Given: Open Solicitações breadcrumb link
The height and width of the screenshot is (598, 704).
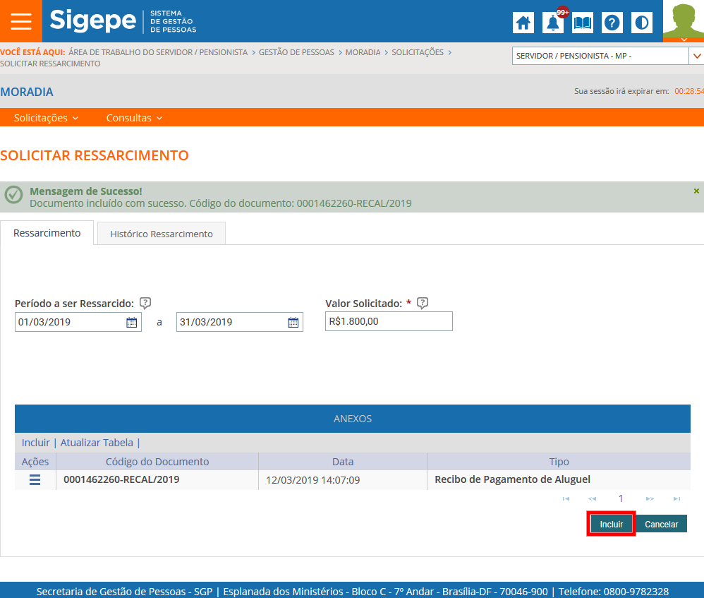Looking at the screenshot, I should (418, 52).
